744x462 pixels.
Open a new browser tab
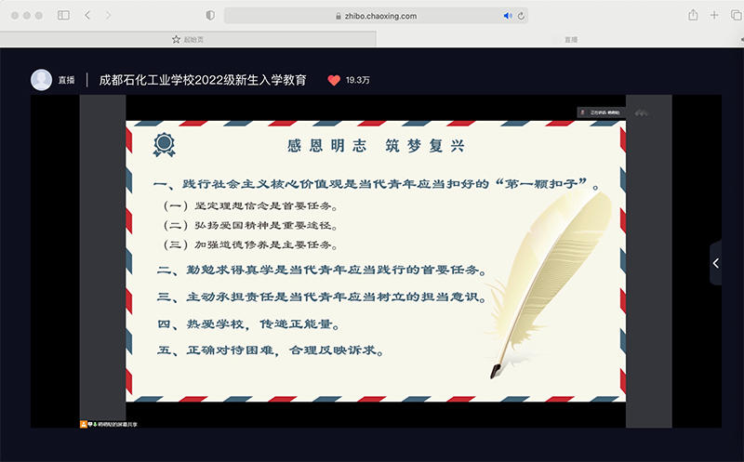point(714,16)
